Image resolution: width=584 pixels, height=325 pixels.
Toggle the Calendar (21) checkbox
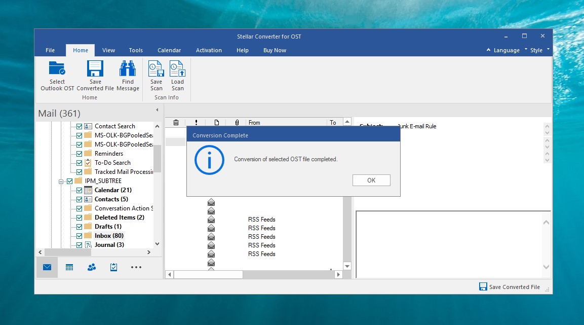80,190
